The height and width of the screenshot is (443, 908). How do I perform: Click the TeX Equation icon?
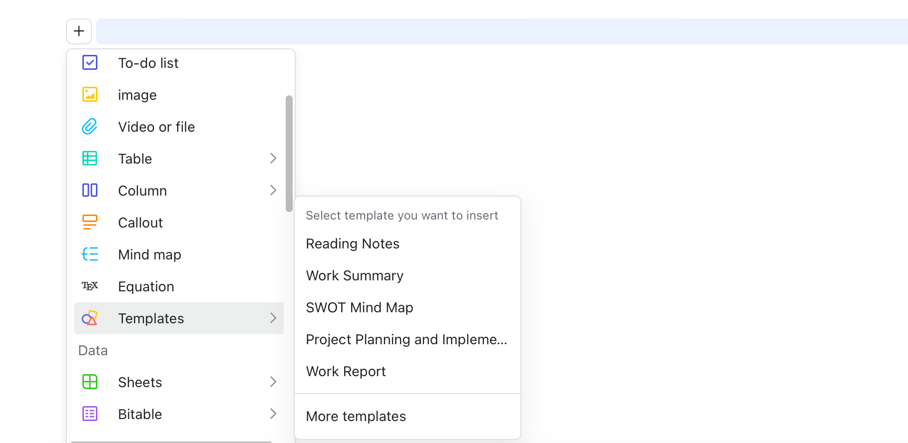90,286
